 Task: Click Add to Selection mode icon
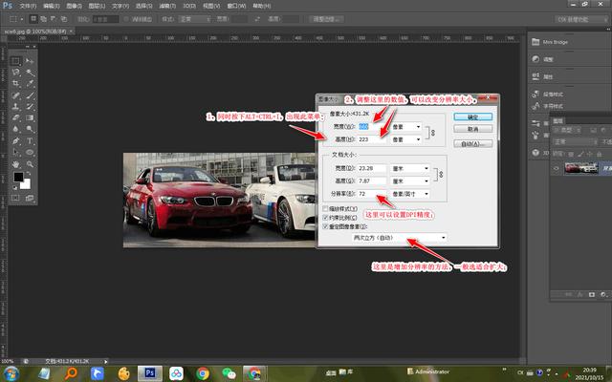(x=43, y=19)
